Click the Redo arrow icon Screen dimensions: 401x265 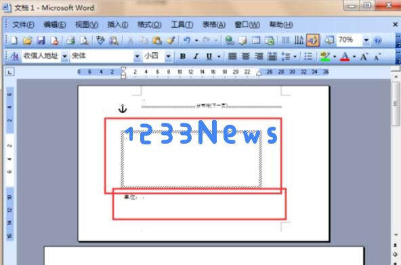(x=207, y=41)
